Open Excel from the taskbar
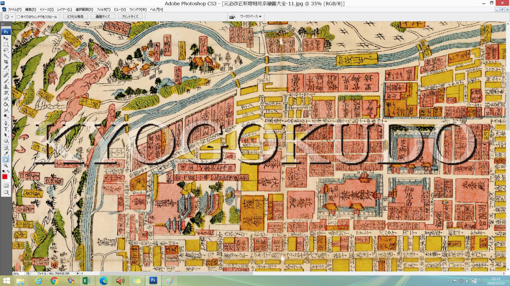Image resolution: width=510 pixels, height=286 pixels. click(87, 281)
